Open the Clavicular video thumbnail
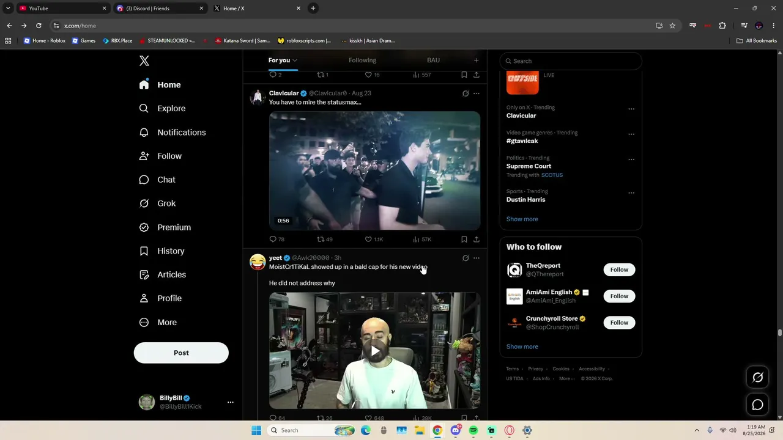 (x=374, y=170)
